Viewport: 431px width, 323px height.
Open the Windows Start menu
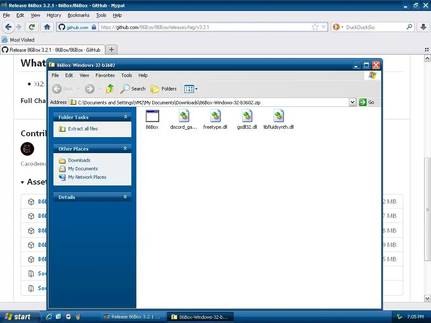pos(20,317)
